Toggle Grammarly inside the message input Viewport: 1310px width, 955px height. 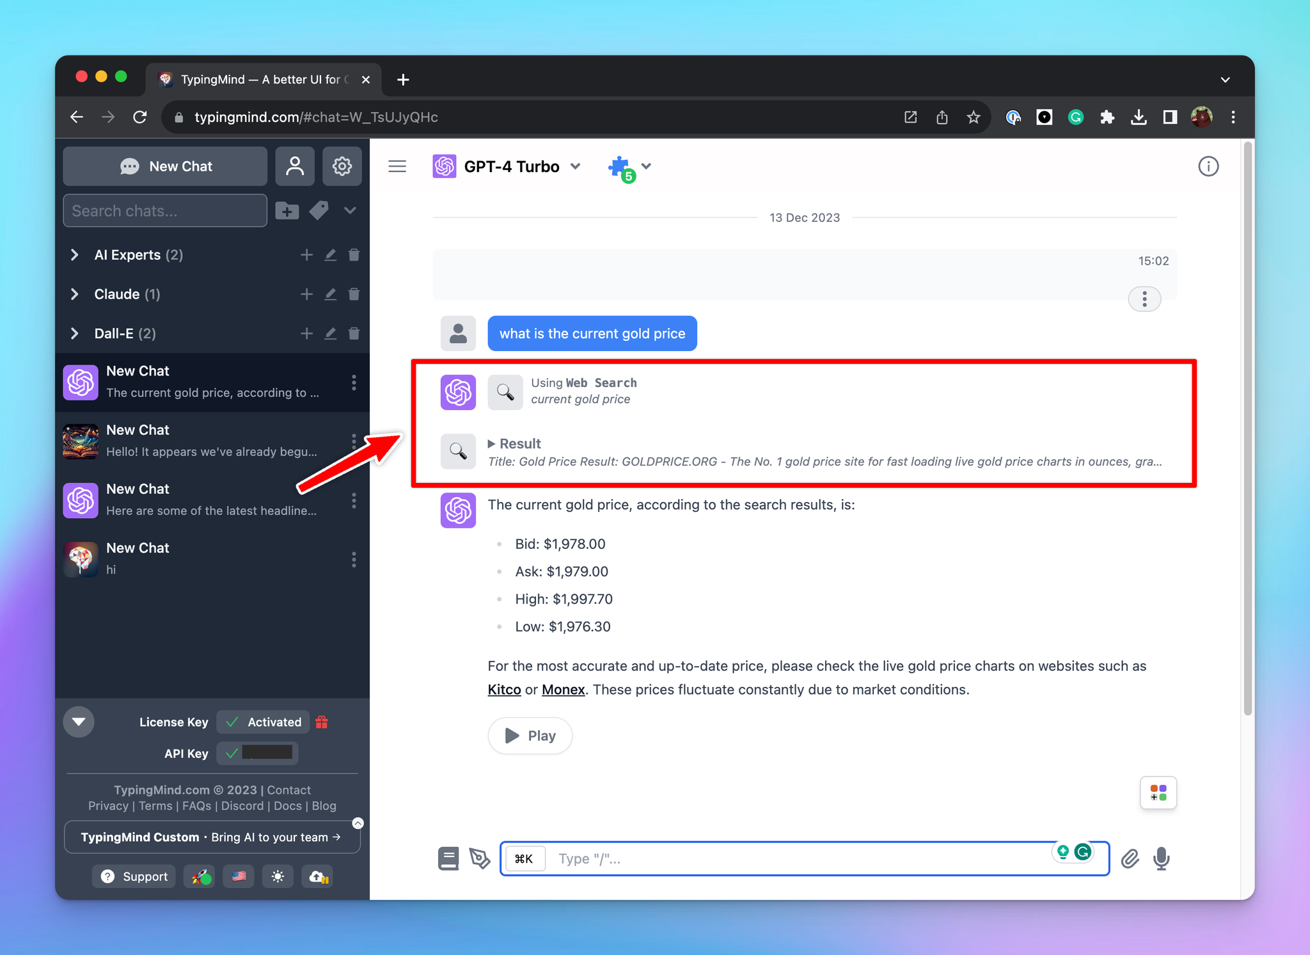pos(1082,852)
